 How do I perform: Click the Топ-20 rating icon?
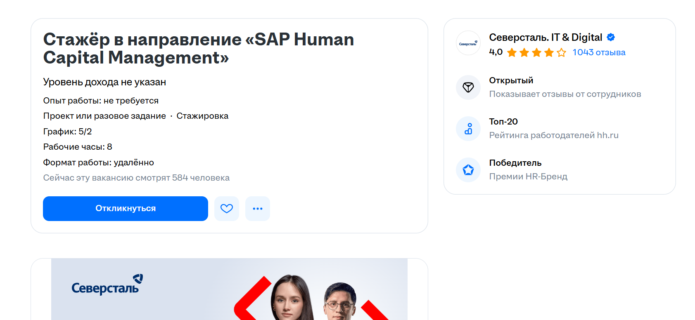coord(468,129)
